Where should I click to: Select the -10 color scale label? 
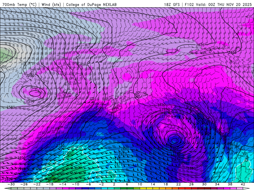click(x=76, y=184)
